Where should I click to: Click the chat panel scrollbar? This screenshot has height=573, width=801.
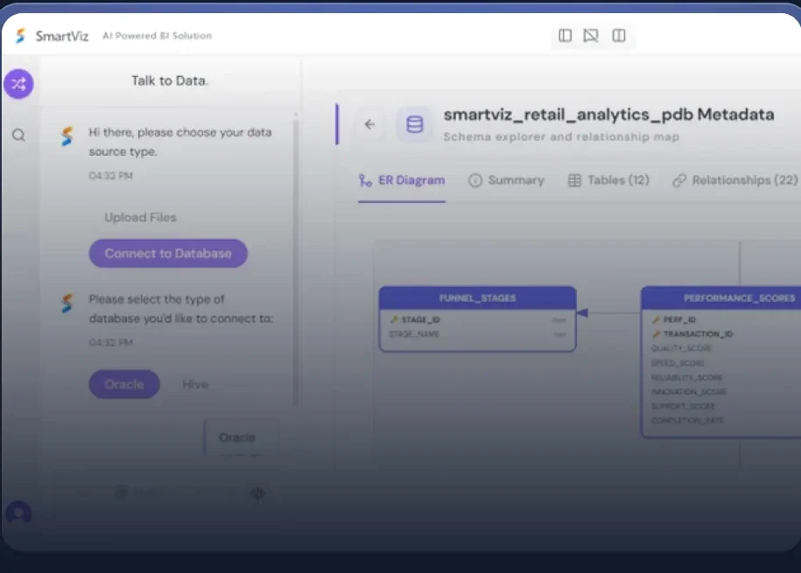coord(295,261)
